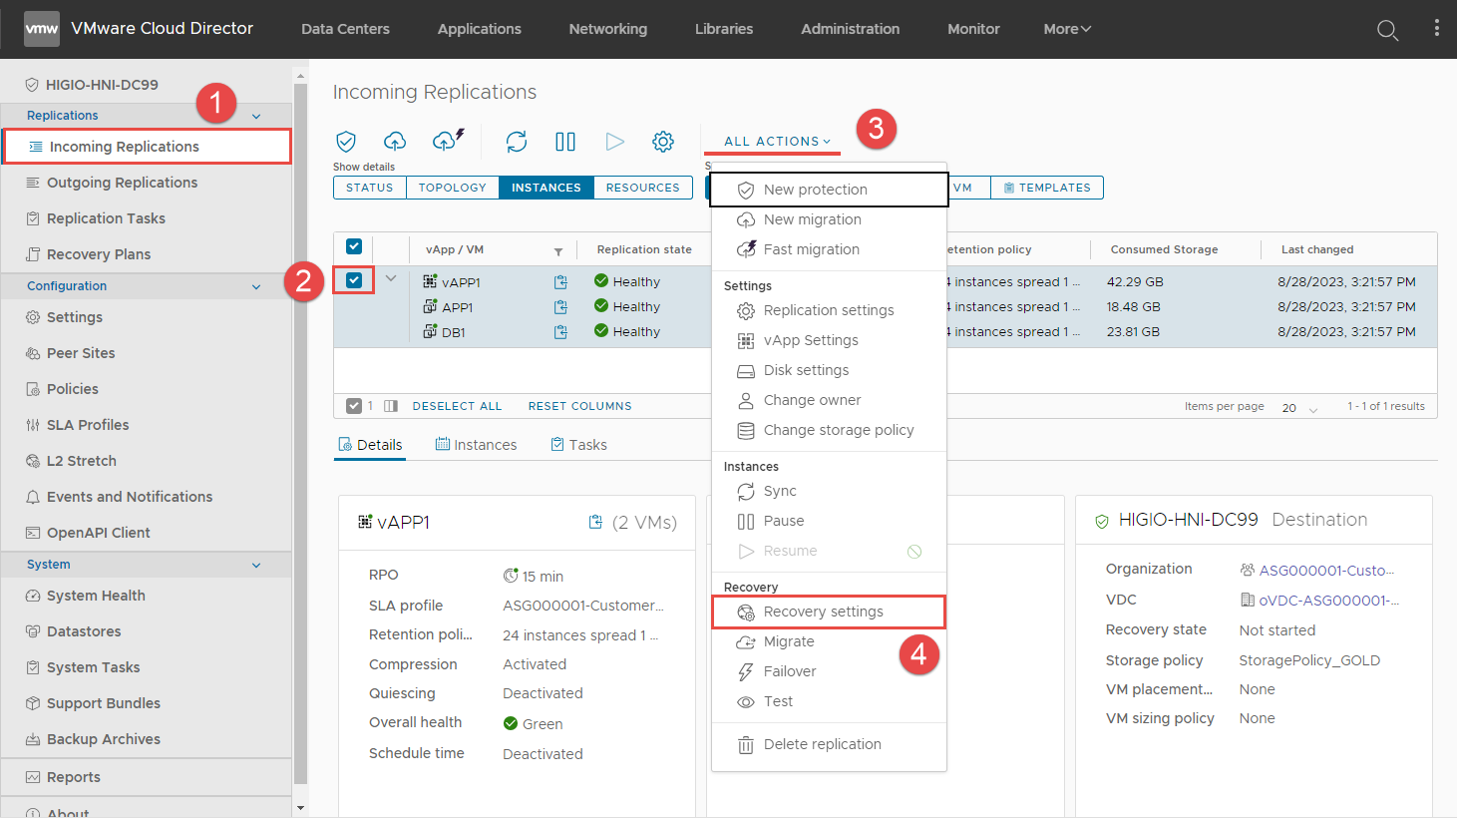Click the Sync refresh toolbar icon
Screen dimensions: 1457x818
pyautogui.click(x=516, y=142)
